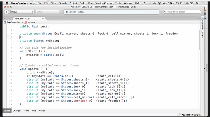Image resolution: width=210 pixels, height=117 pixels.
Task: Click the right-edge panel expand arrow
Action: click(205, 68)
